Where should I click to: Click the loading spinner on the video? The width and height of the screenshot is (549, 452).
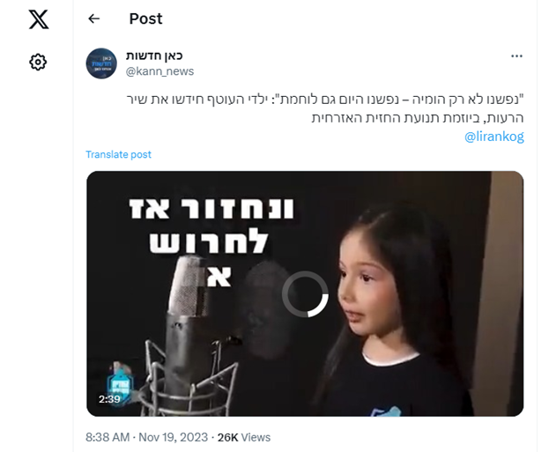(x=305, y=294)
